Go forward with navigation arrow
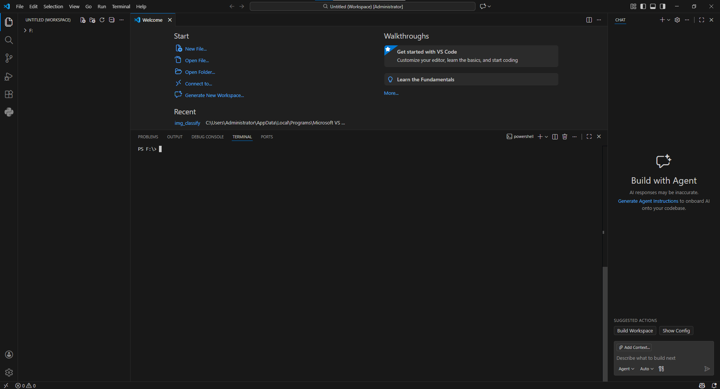The image size is (720, 389). (242, 6)
